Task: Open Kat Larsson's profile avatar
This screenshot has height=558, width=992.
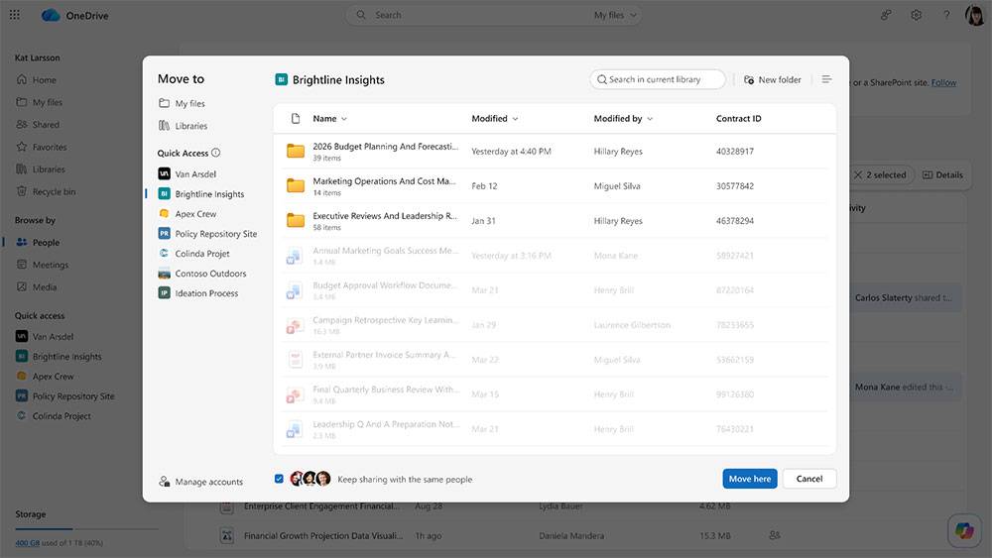Action: point(975,15)
